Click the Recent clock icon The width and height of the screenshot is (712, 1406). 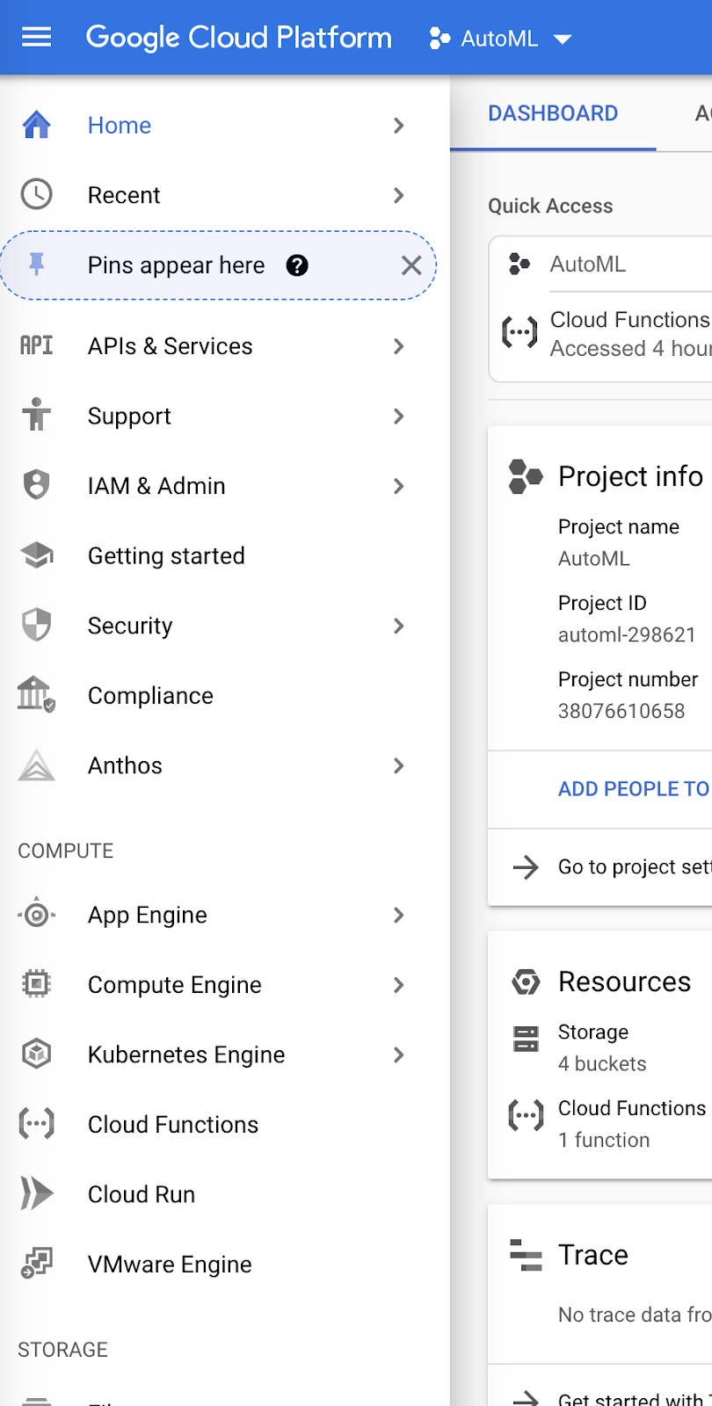click(36, 194)
